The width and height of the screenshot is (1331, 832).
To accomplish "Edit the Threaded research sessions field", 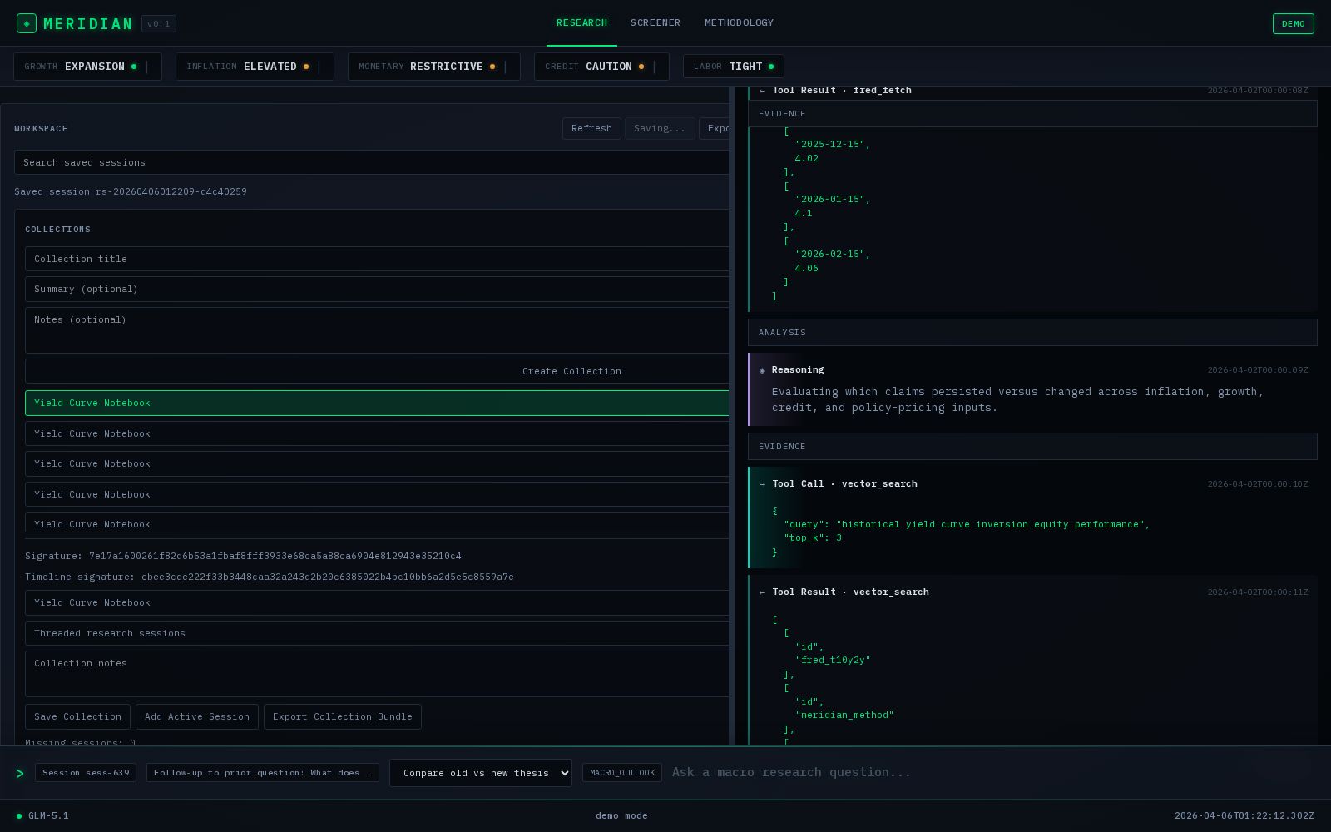I will (377, 633).
